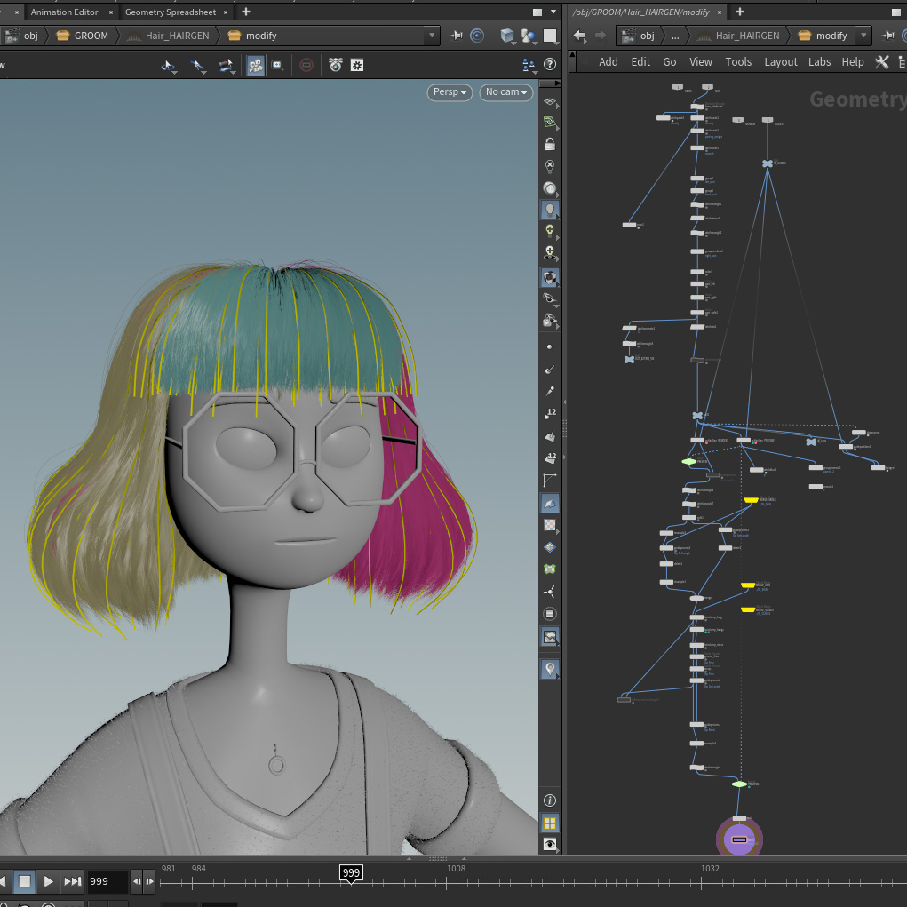Open the select tool dropdown icon
This screenshot has width=907, height=907.
[x=168, y=66]
